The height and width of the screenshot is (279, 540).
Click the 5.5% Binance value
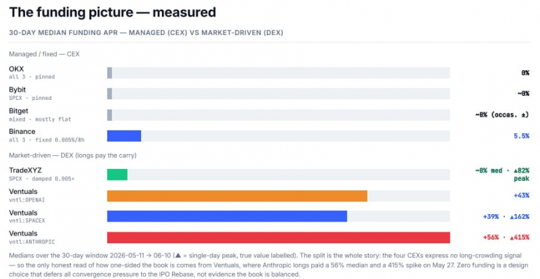click(521, 136)
